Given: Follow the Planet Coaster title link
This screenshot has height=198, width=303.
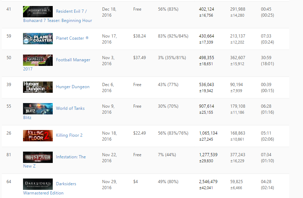Looking at the screenshot, I should 70,38.
